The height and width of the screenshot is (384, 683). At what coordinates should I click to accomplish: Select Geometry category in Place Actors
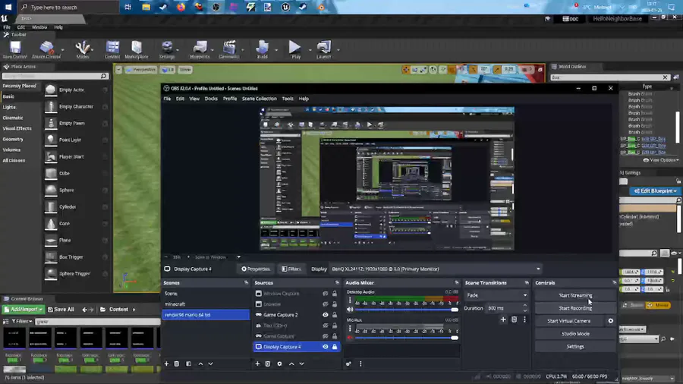point(13,140)
